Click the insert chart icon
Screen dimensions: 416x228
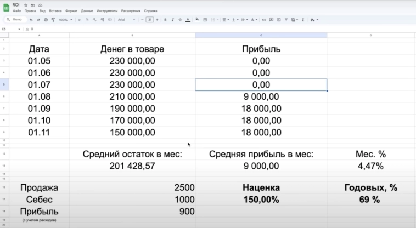tap(279, 20)
